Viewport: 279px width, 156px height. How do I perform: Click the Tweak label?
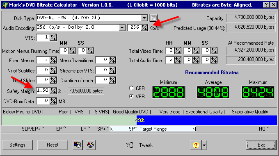(146, 145)
